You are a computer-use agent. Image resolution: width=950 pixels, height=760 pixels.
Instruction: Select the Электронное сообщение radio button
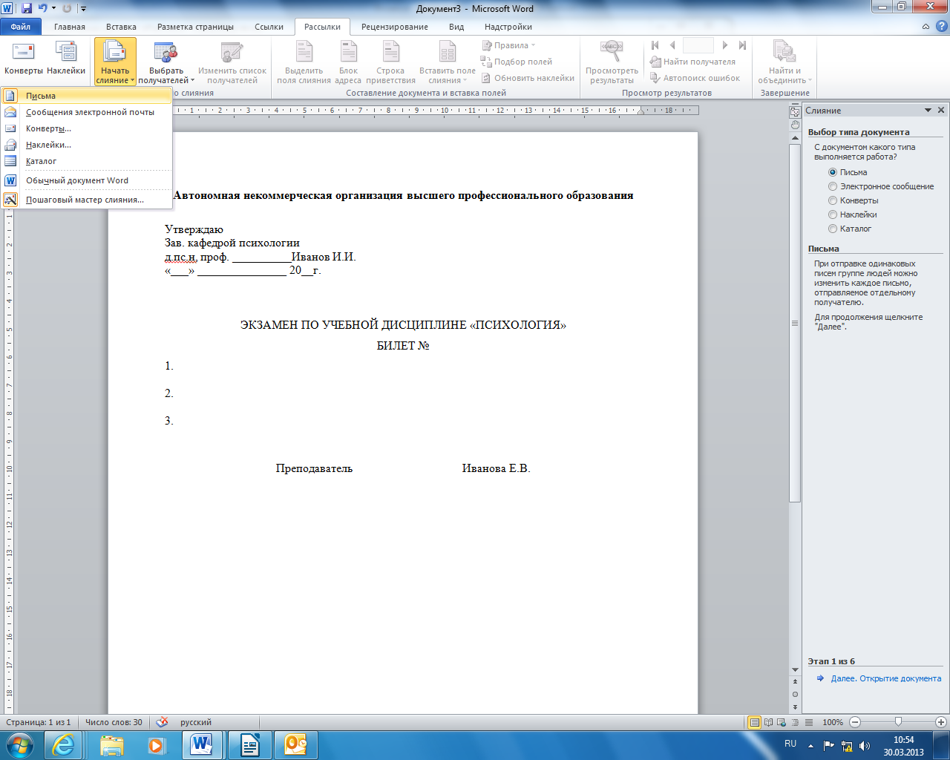[833, 186]
